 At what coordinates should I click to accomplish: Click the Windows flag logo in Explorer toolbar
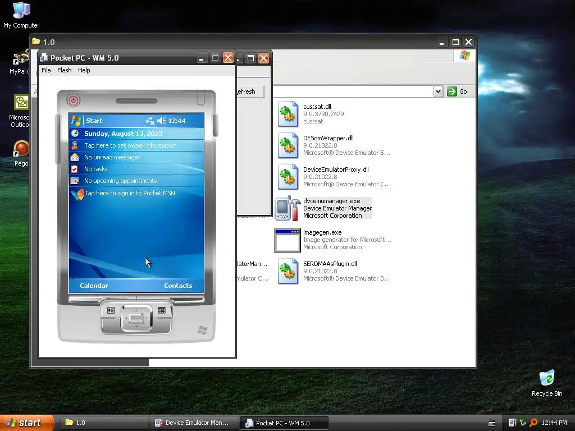[464, 56]
